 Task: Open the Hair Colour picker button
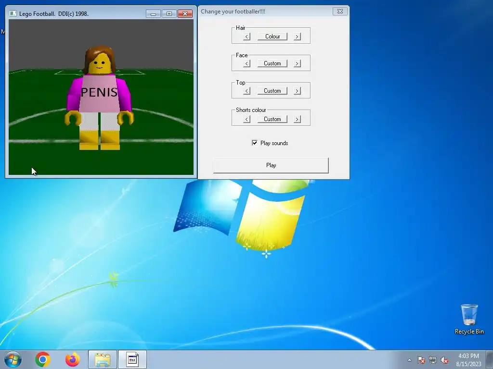272,37
